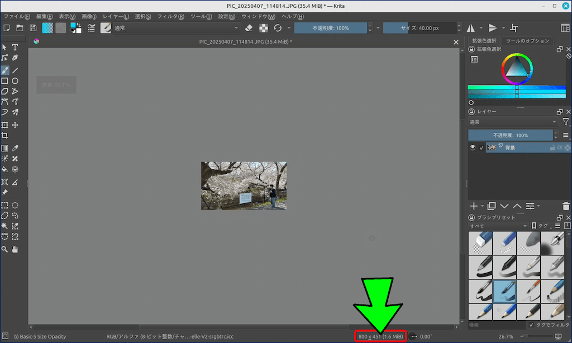Image resolution: width=572 pixels, height=343 pixels.
Task: Select the Crop tool
Action: pyautogui.click(x=4, y=136)
